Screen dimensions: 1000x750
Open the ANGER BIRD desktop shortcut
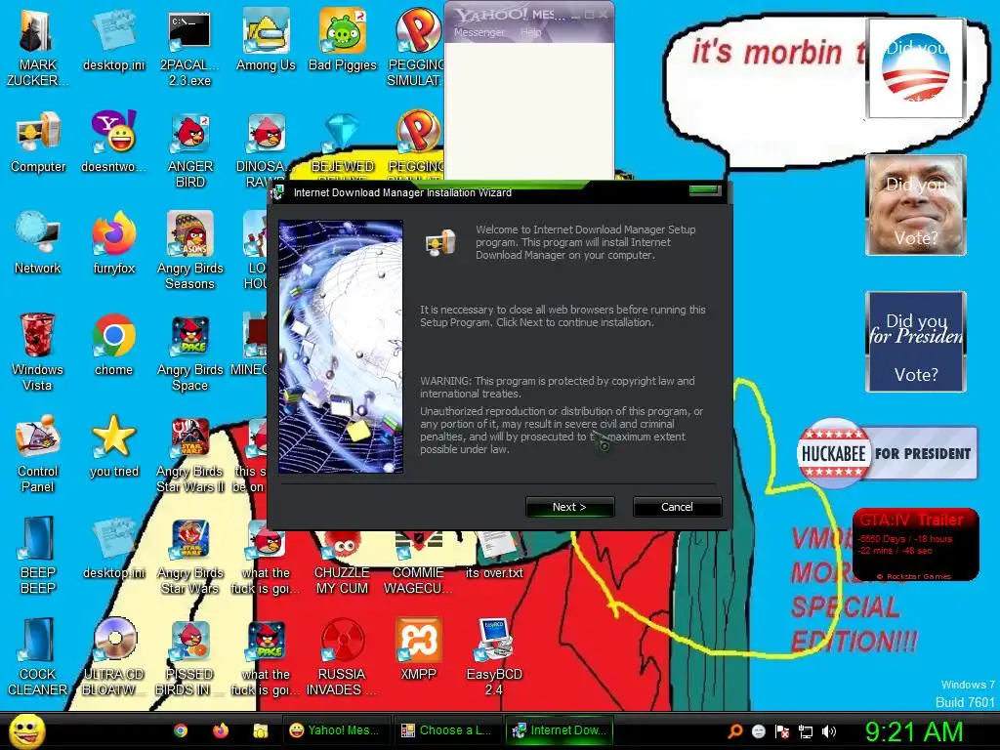pos(190,149)
